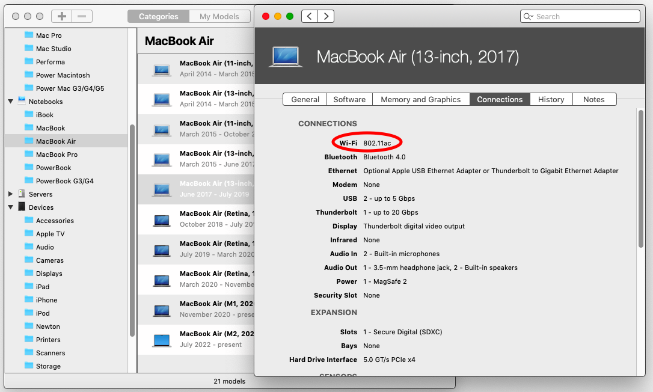Collapse the Notebooks tree group
Viewport: 653px width, 392px height.
11,102
